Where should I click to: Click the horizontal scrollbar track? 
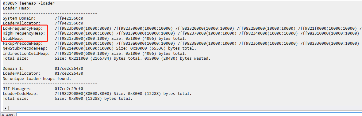click(185, 108)
